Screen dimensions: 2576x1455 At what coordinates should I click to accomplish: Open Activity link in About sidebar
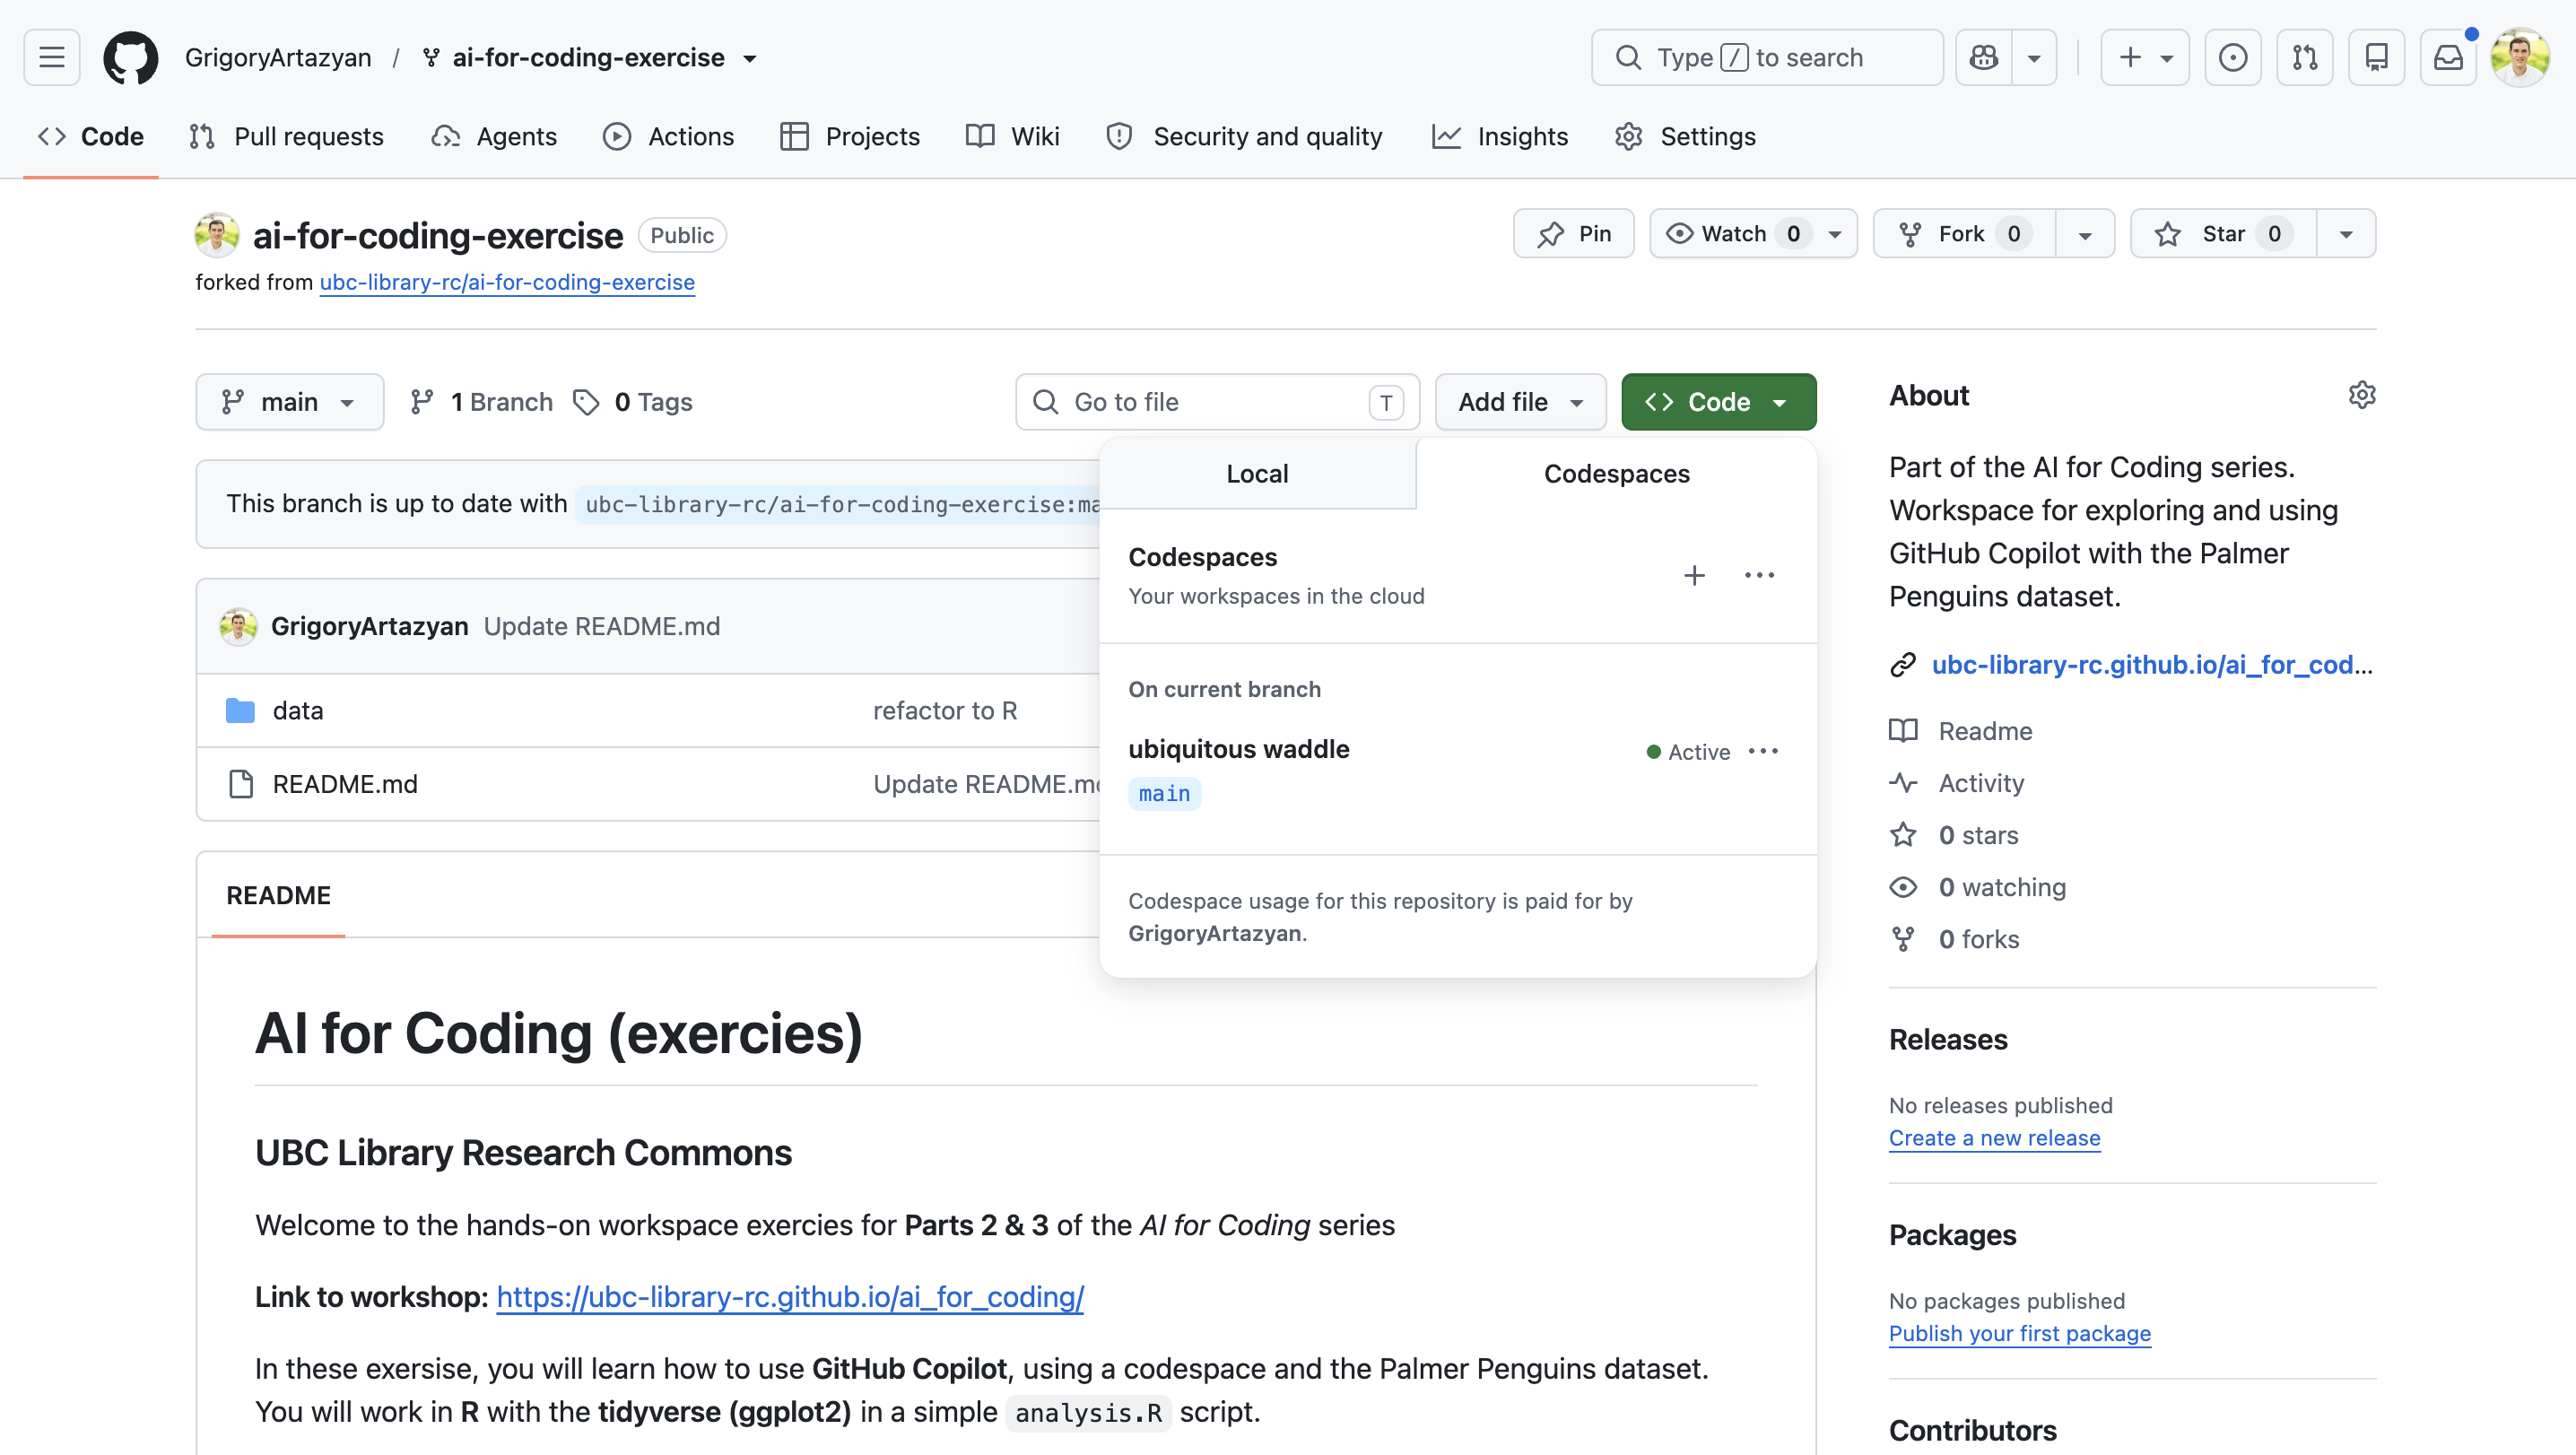click(1980, 783)
